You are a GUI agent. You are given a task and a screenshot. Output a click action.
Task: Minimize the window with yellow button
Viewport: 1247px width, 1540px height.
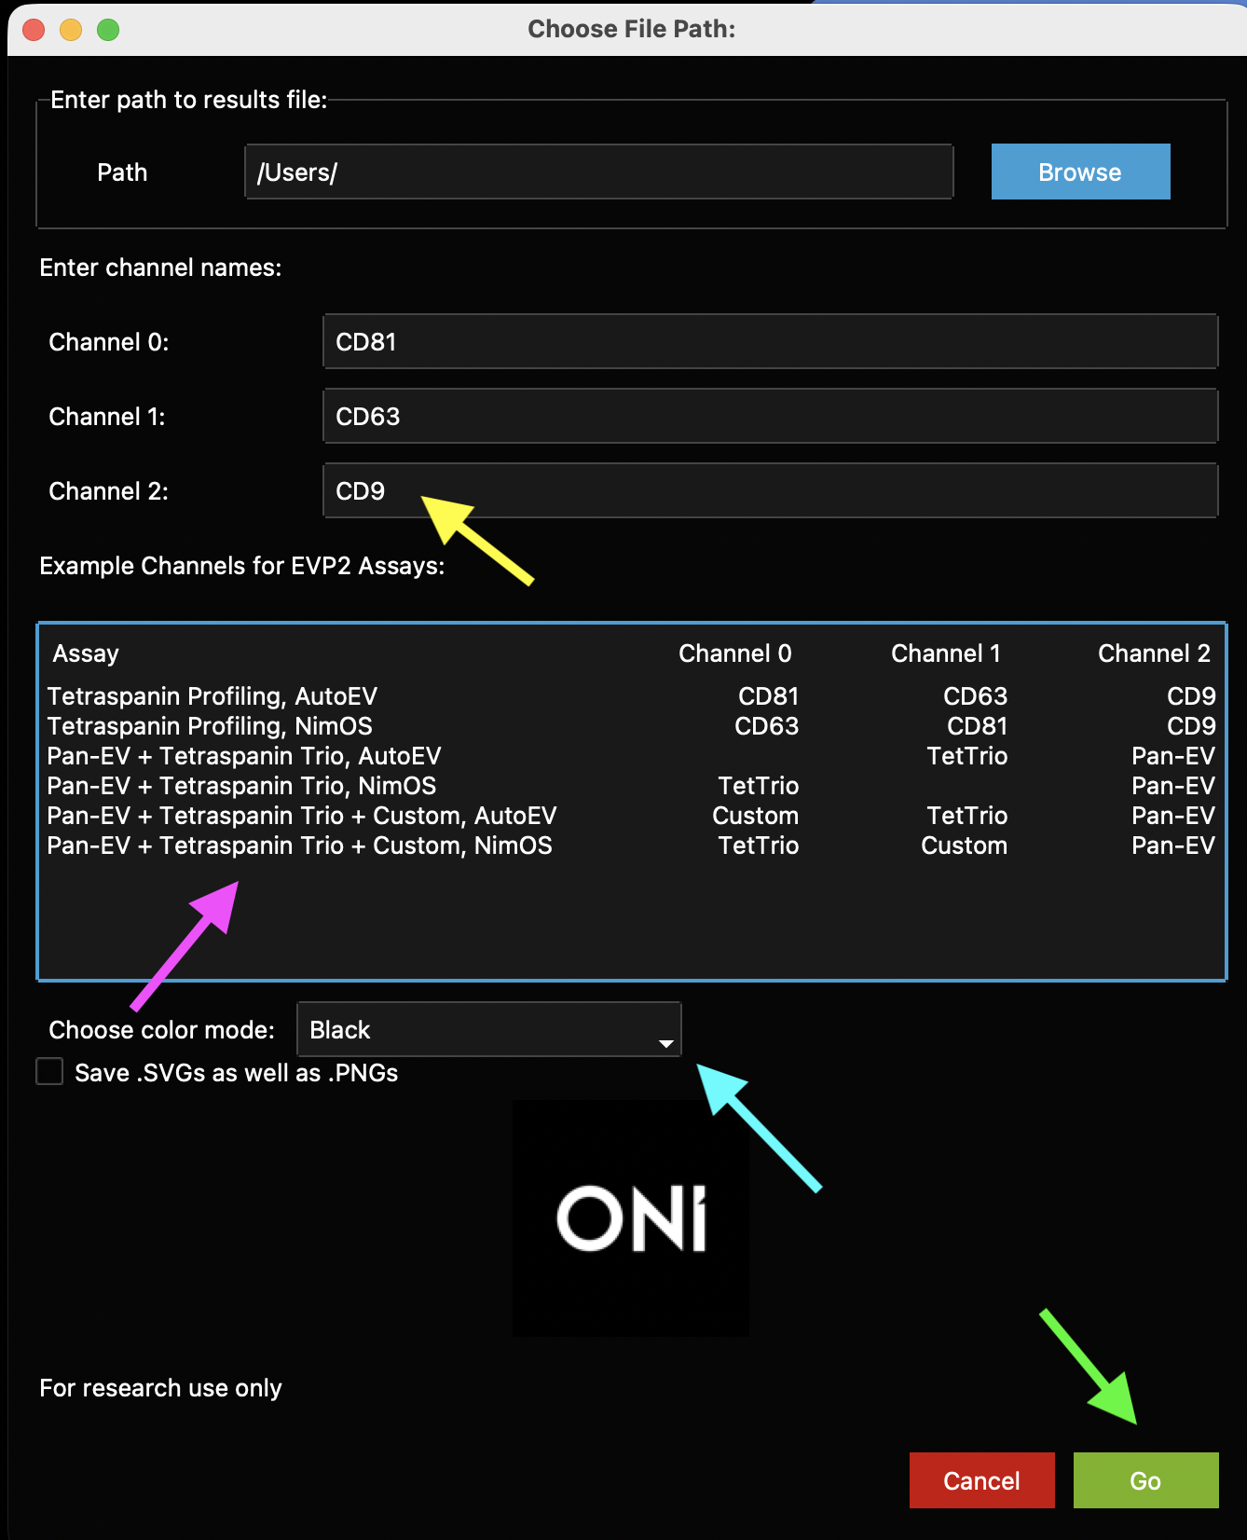[71, 30]
